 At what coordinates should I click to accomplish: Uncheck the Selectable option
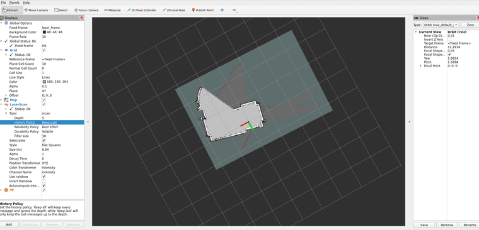[44, 140]
